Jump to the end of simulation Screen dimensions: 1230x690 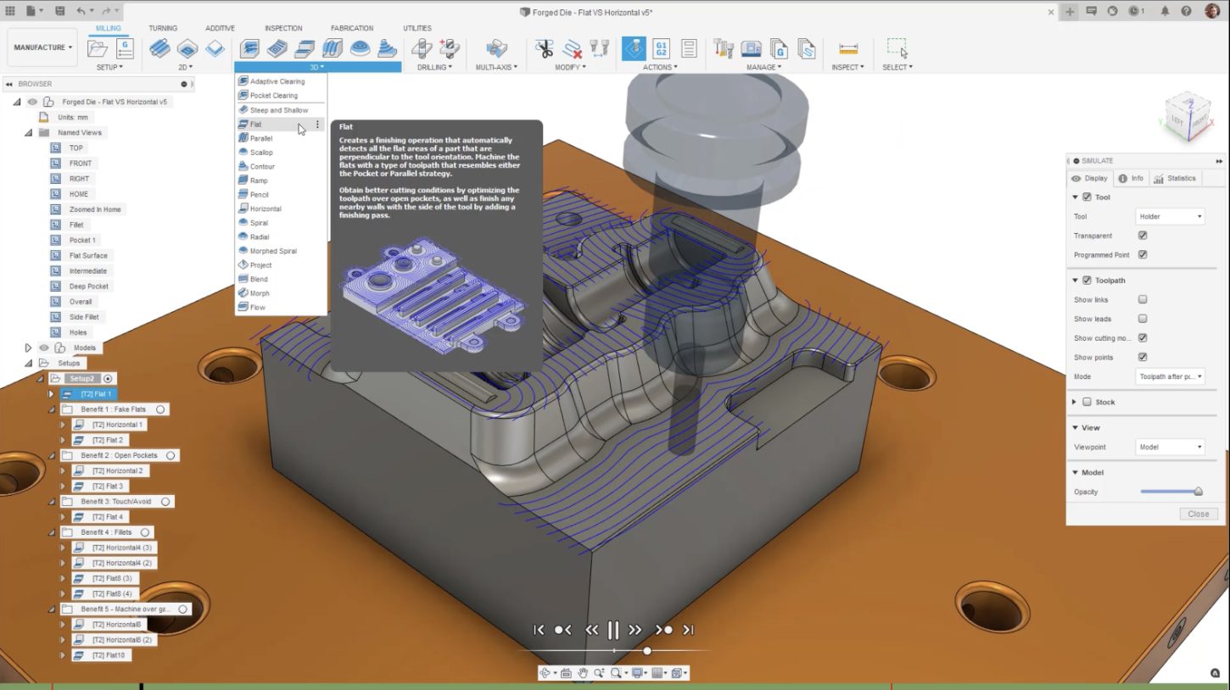coord(688,630)
